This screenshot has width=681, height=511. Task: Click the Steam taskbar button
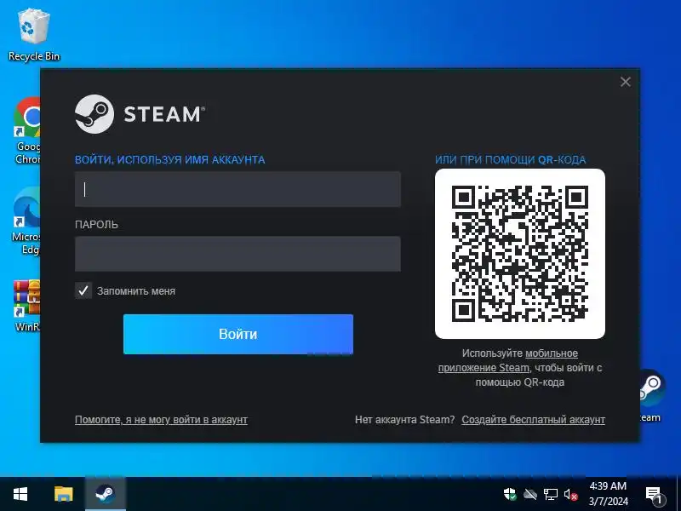(106, 494)
